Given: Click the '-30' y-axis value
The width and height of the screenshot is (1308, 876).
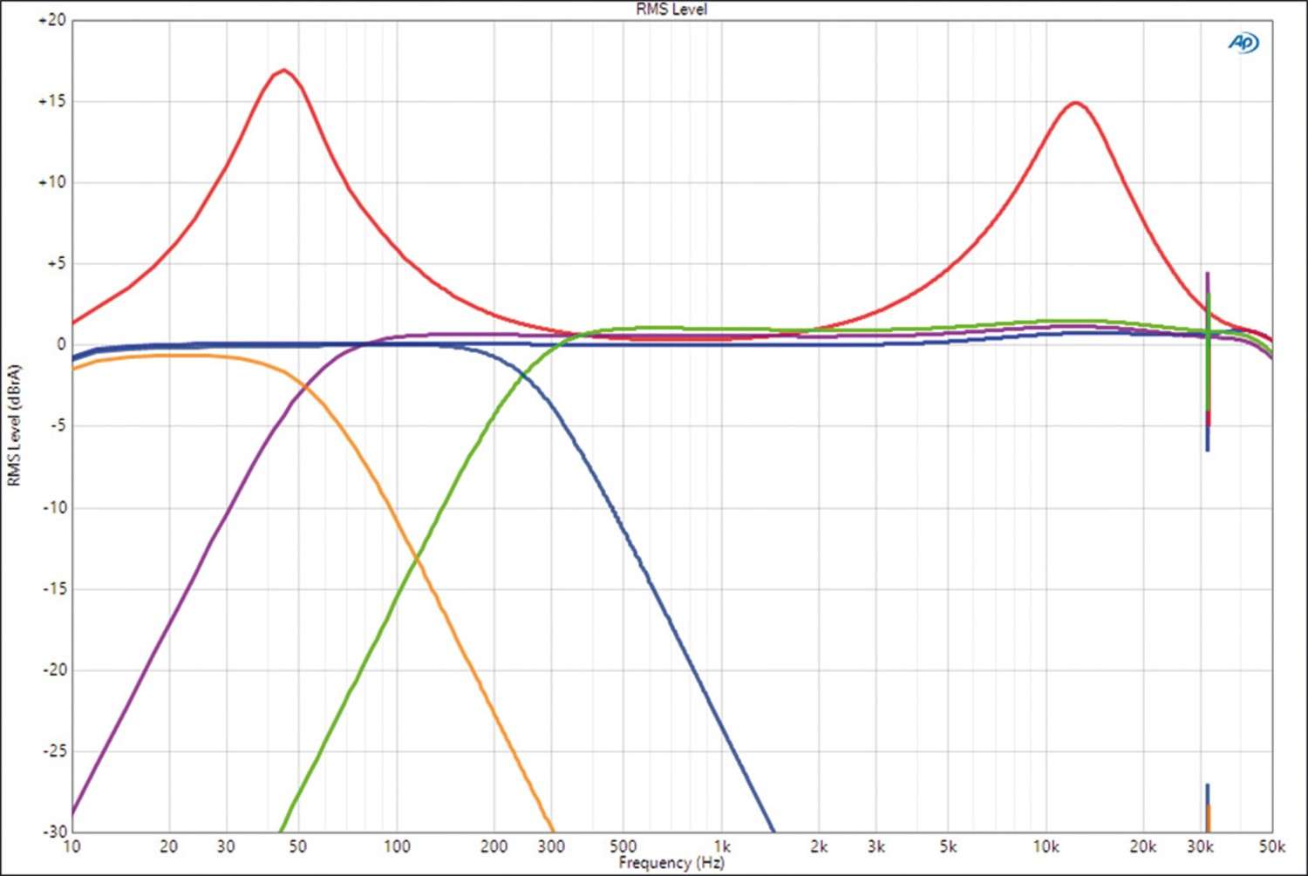Looking at the screenshot, I should tap(53, 832).
